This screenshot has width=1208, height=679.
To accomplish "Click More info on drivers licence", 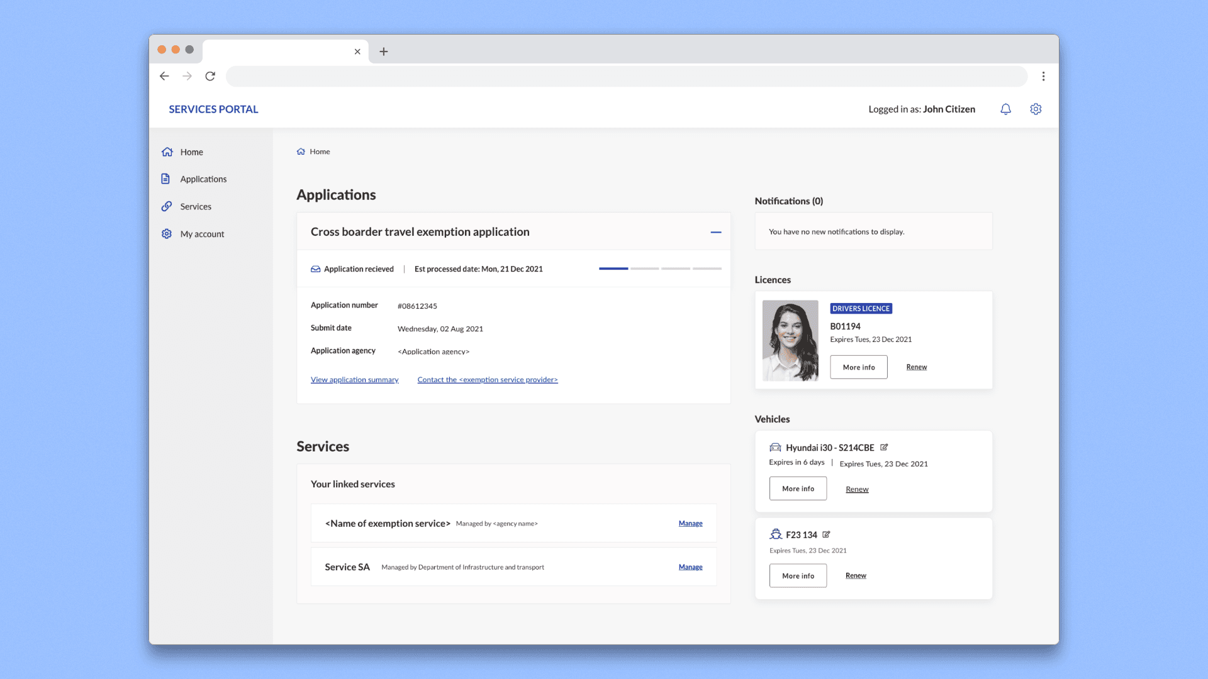I will 858,367.
